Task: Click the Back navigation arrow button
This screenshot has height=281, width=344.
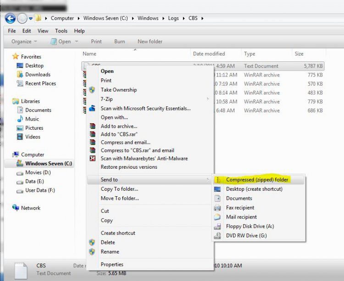Action: 10,18
